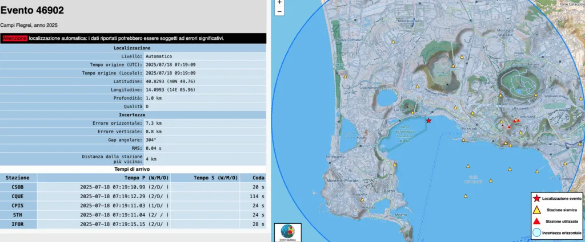The width and height of the screenshot is (585, 242).
Task: Click the Coda column header
Action: pyautogui.click(x=257, y=178)
